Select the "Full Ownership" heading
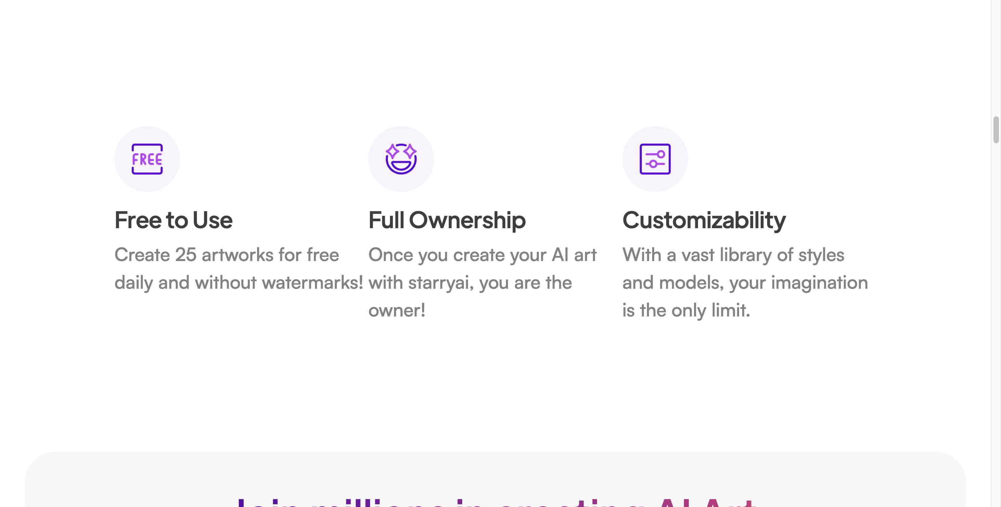1001x507 pixels. click(447, 220)
